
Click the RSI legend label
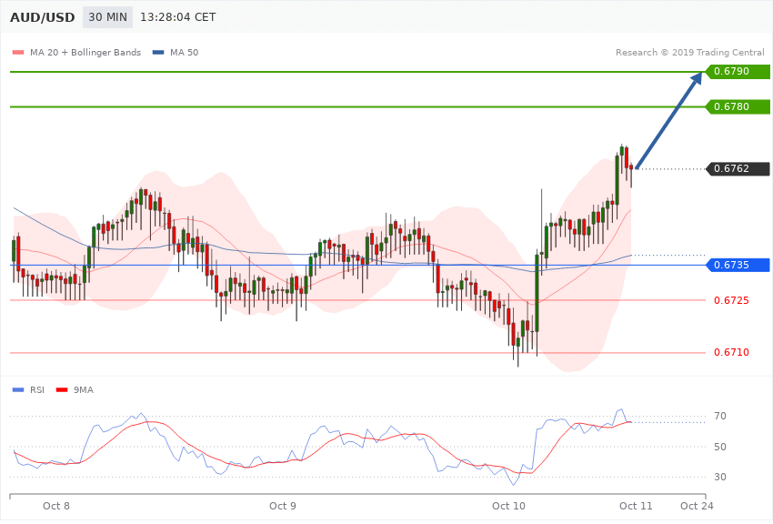click(37, 390)
